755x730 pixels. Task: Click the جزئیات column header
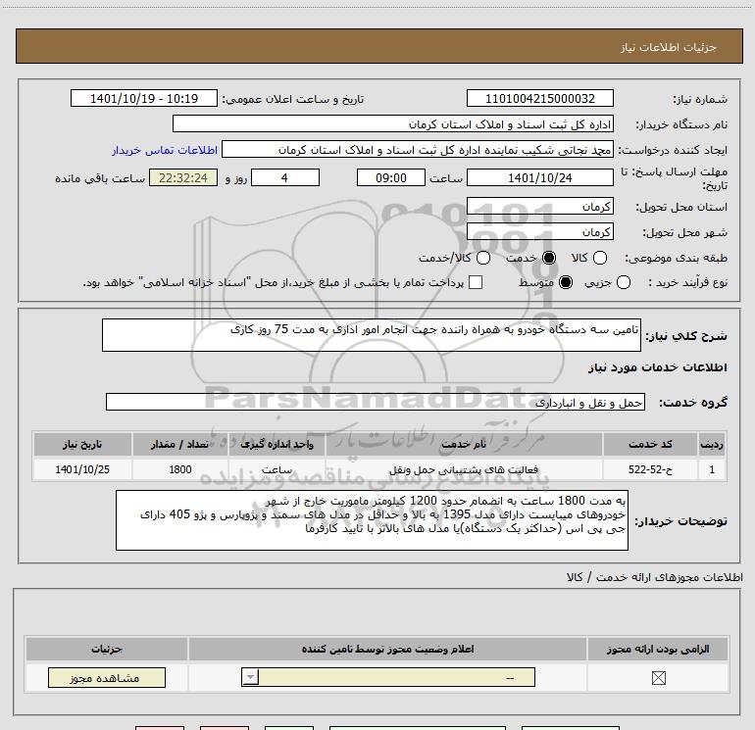click(107, 649)
